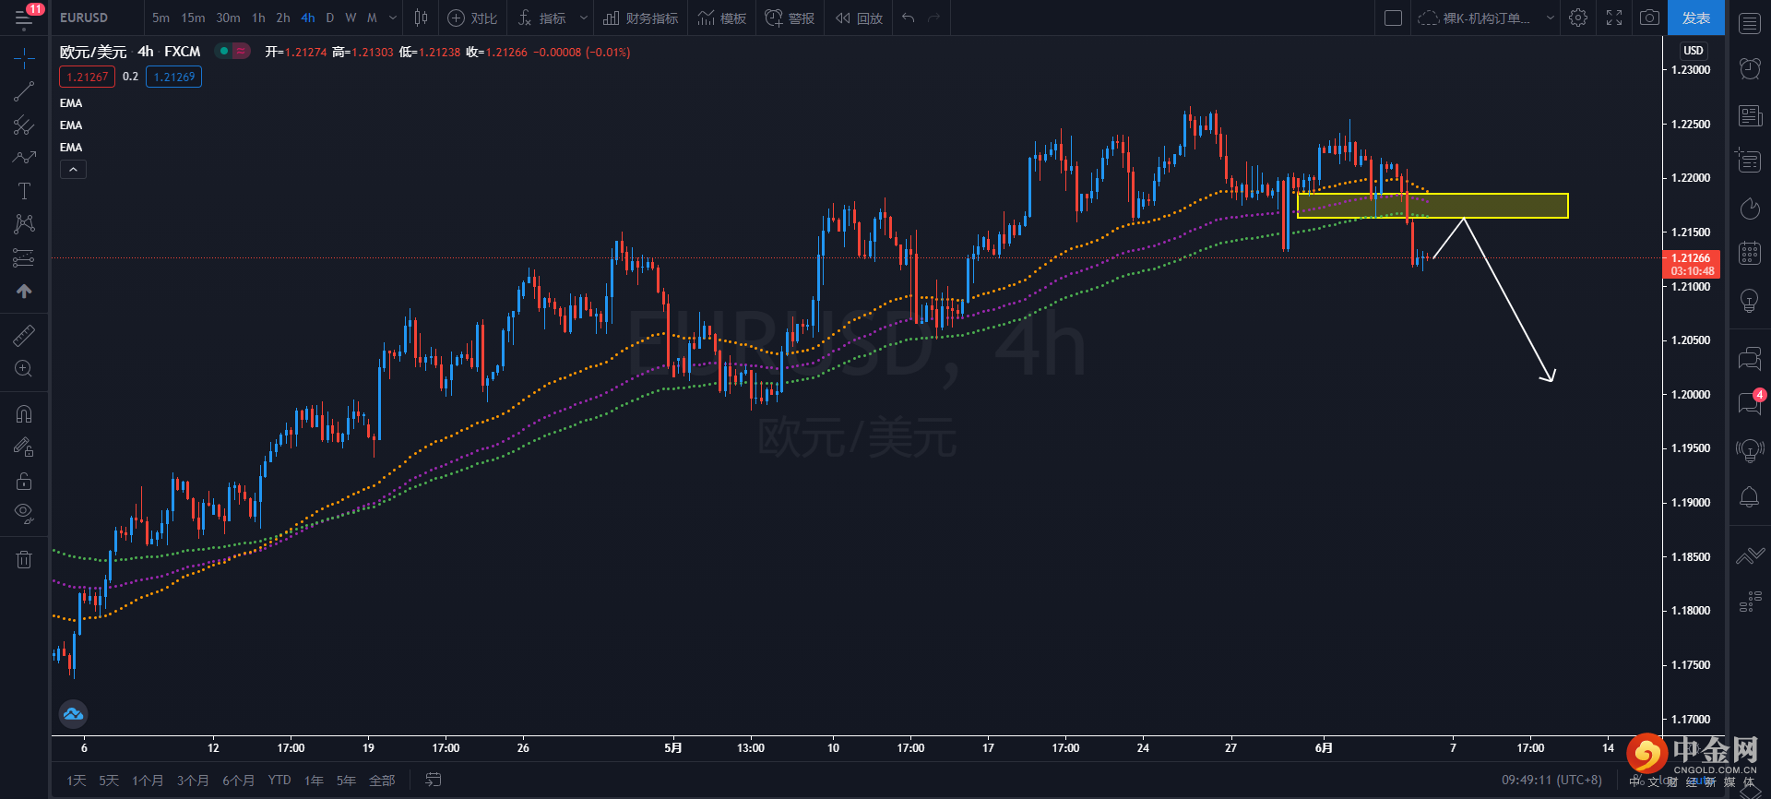This screenshot has height=799, width=1771.
Task: Select the 3个月 date range
Action: point(193,781)
